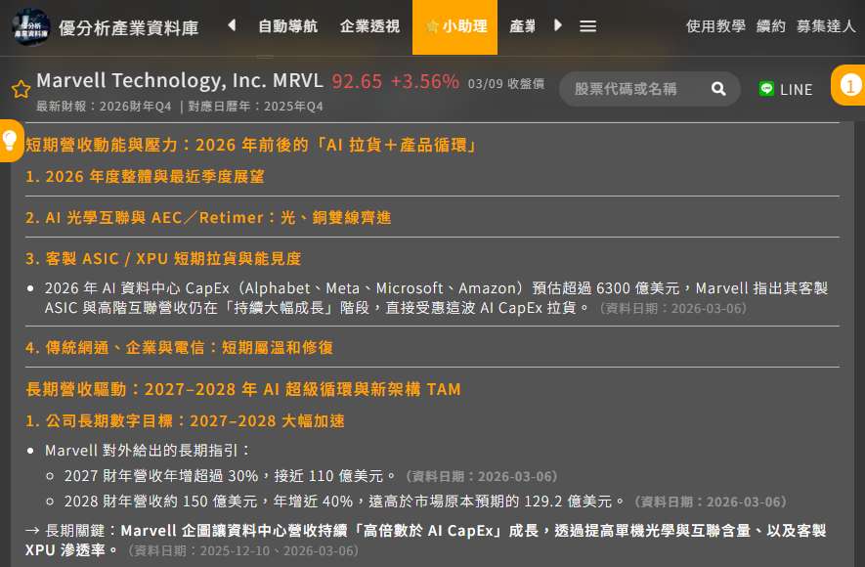This screenshot has height=567, width=865.
Task: Switch to the 企業透視 tab
Action: 369,26
